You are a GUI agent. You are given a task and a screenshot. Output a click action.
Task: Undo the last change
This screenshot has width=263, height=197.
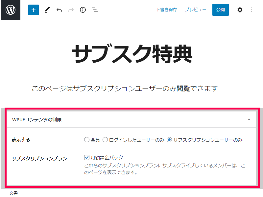59,10
